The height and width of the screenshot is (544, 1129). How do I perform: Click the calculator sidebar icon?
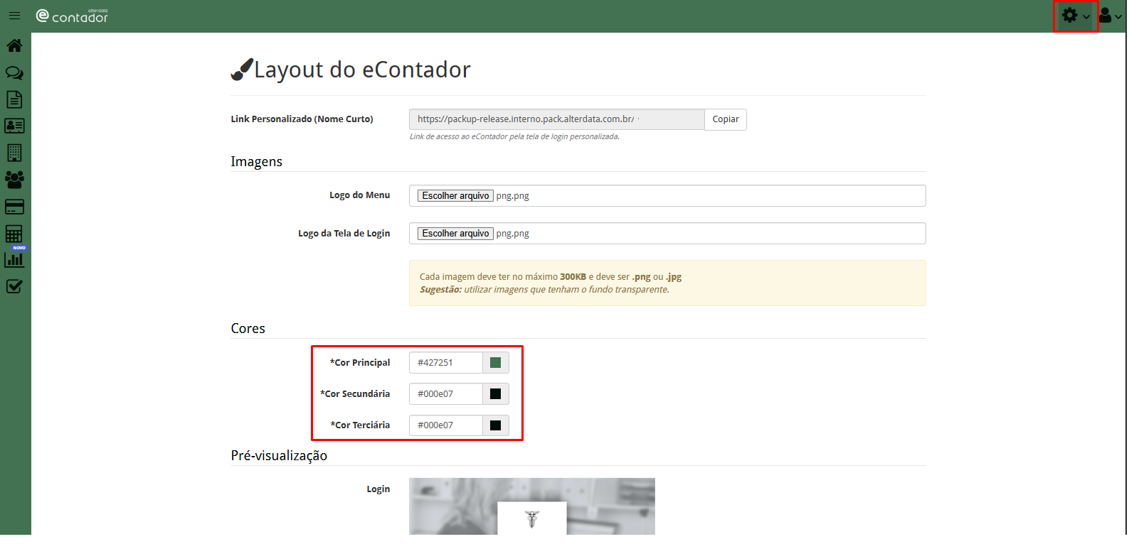[x=14, y=234]
